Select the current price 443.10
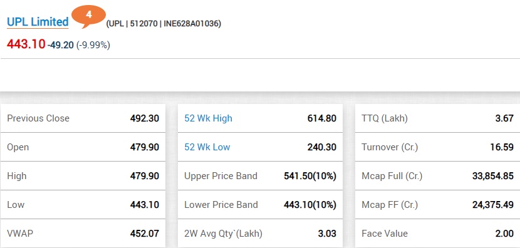Screen dimensions: 520x248 coord(26,44)
